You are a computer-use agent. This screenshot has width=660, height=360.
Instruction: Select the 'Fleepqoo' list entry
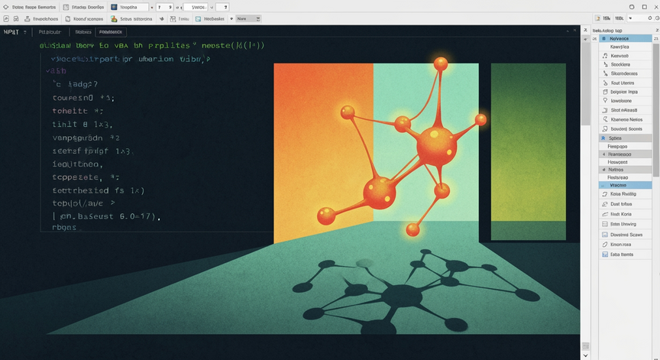[x=625, y=147]
